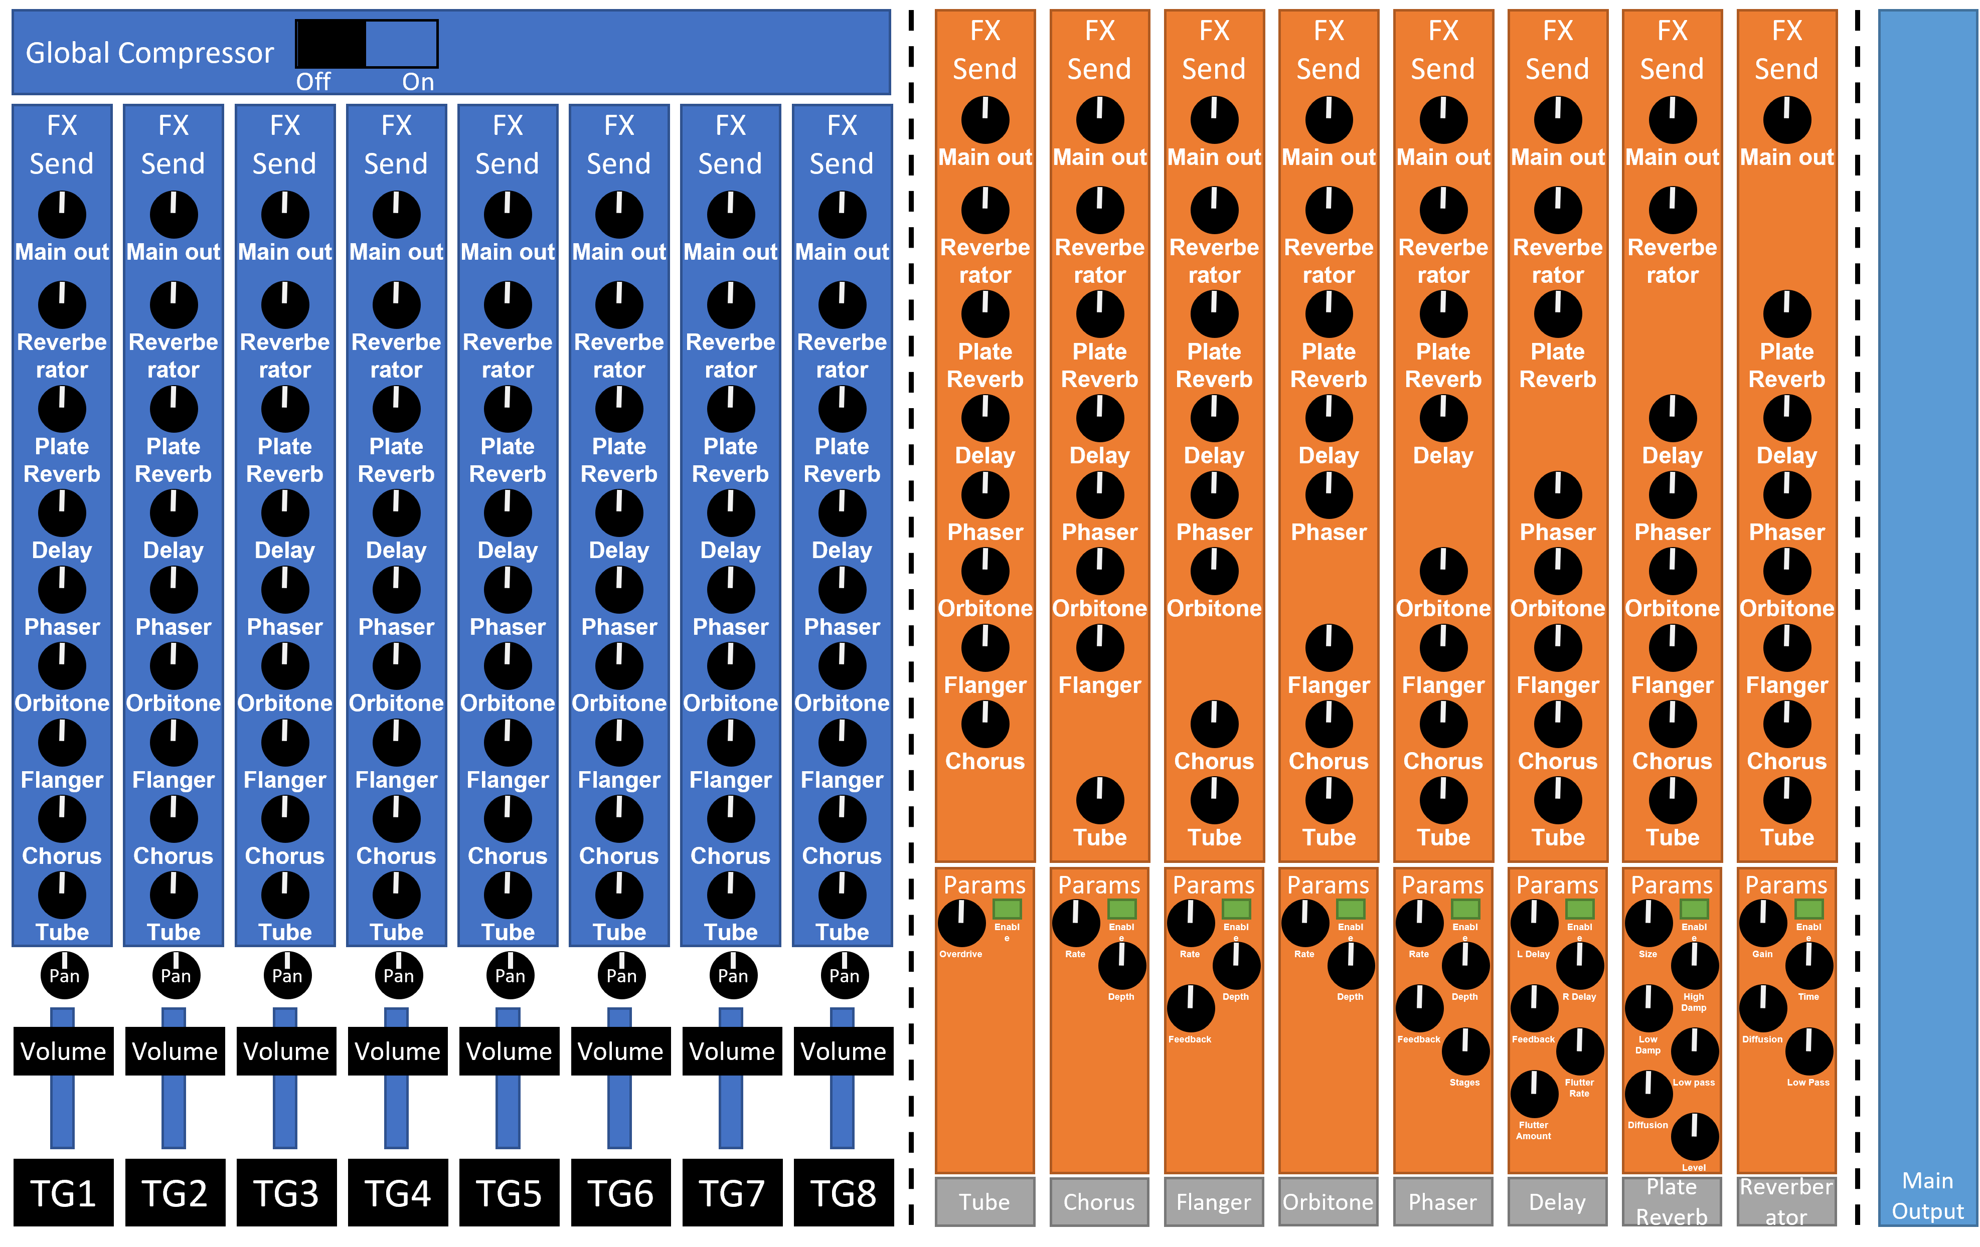Click the Volume fader handle for TG4

397,1050
